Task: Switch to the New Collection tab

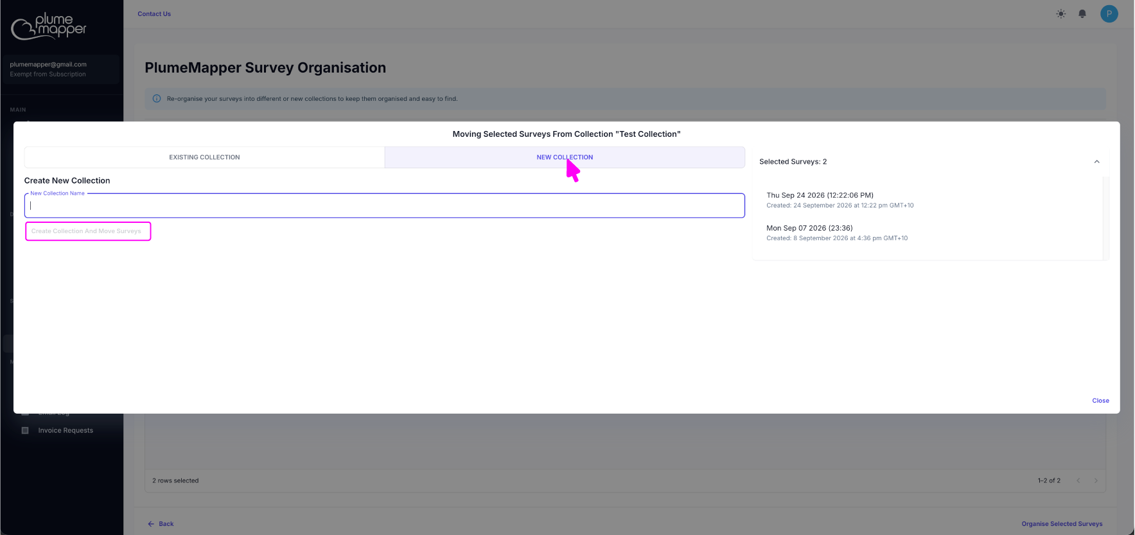Action: (565, 157)
